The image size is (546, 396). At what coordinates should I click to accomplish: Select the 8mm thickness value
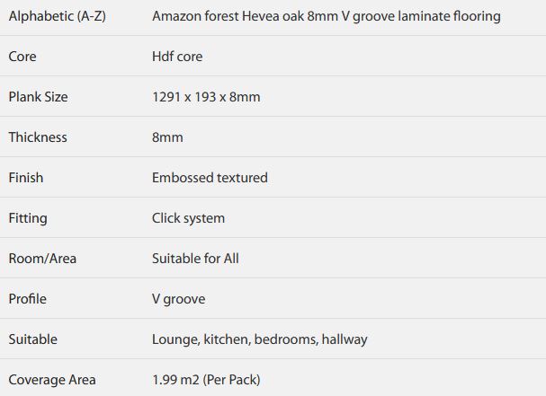pyautogui.click(x=167, y=137)
